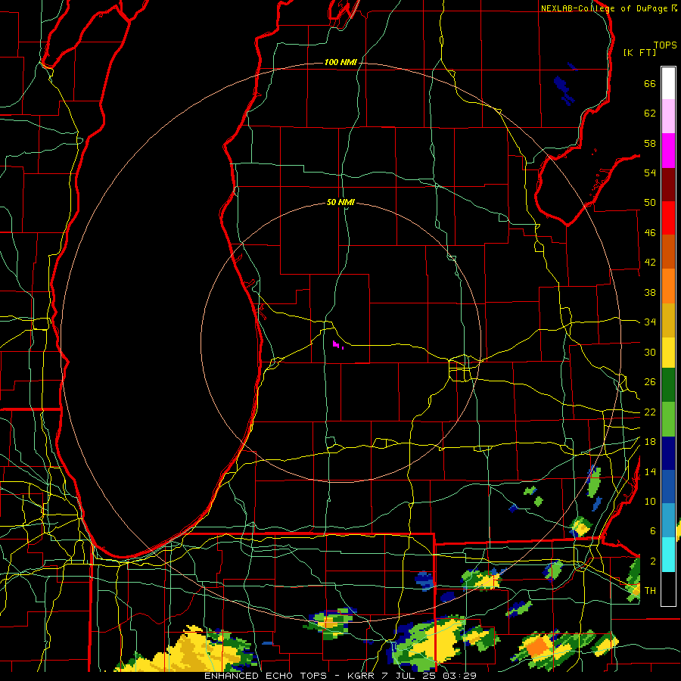The width and height of the screenshot is (681, 681).
Task: Click the '58' scale label
Action: pos(650,143)
